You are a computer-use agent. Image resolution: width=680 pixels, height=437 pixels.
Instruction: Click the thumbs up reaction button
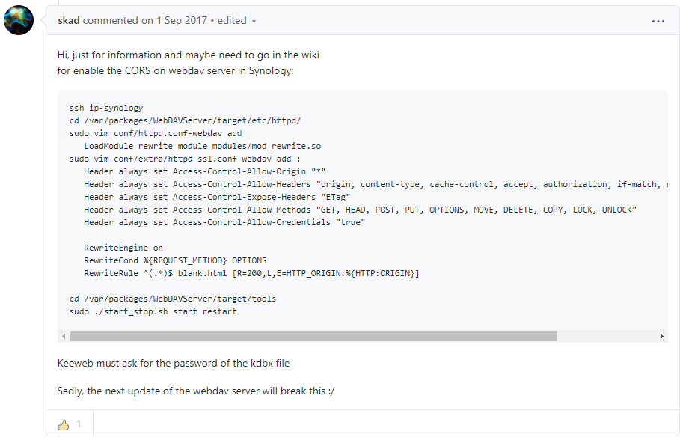pos(70,424)
